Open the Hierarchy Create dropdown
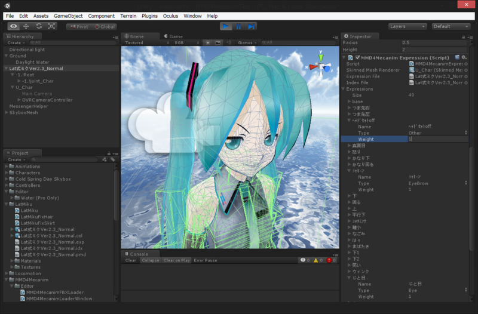This screenshot has width=478, height=314. (x=16, y=42)
